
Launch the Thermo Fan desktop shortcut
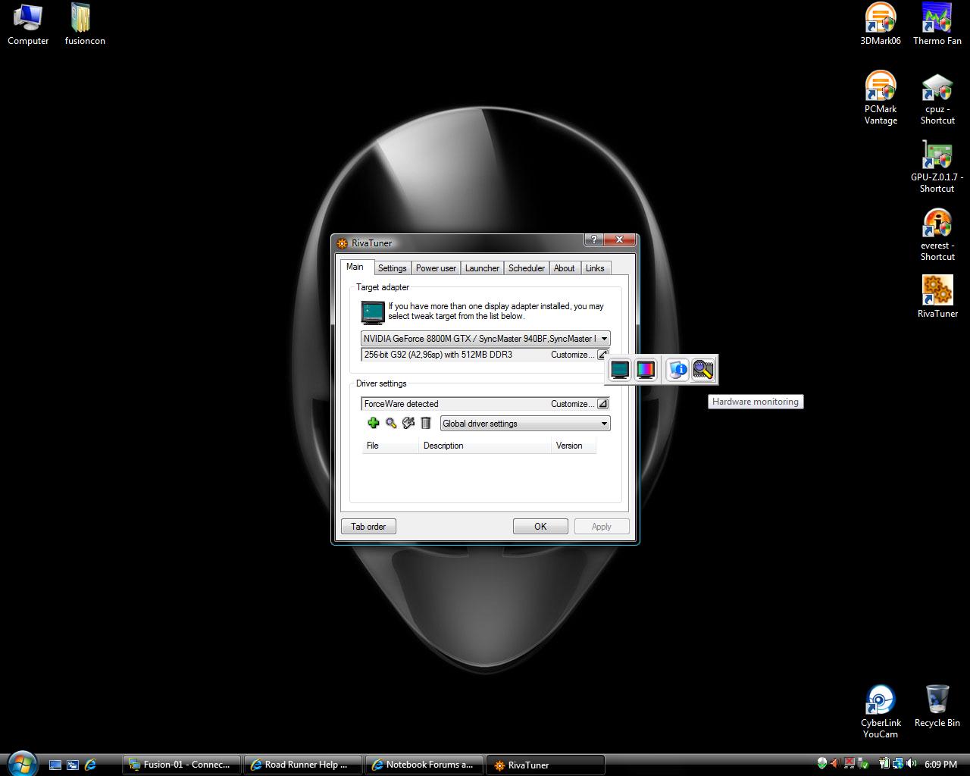point(937,24)
